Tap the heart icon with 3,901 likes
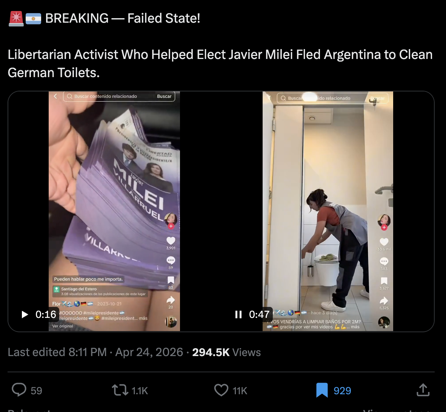 [x=171, y=241]
